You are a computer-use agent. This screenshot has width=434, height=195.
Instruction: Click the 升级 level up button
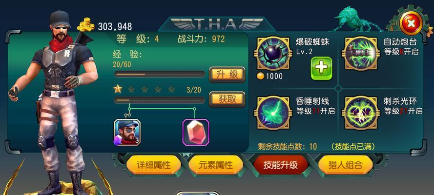(x=227, y=74)
